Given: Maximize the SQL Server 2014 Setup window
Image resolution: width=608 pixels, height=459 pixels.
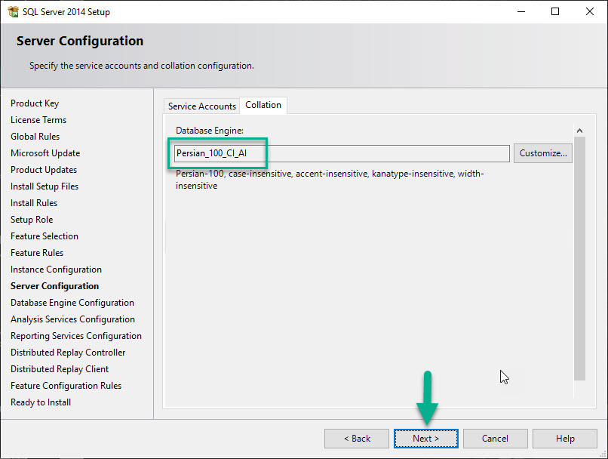Looking at the screenshot, I should [555, 11].
